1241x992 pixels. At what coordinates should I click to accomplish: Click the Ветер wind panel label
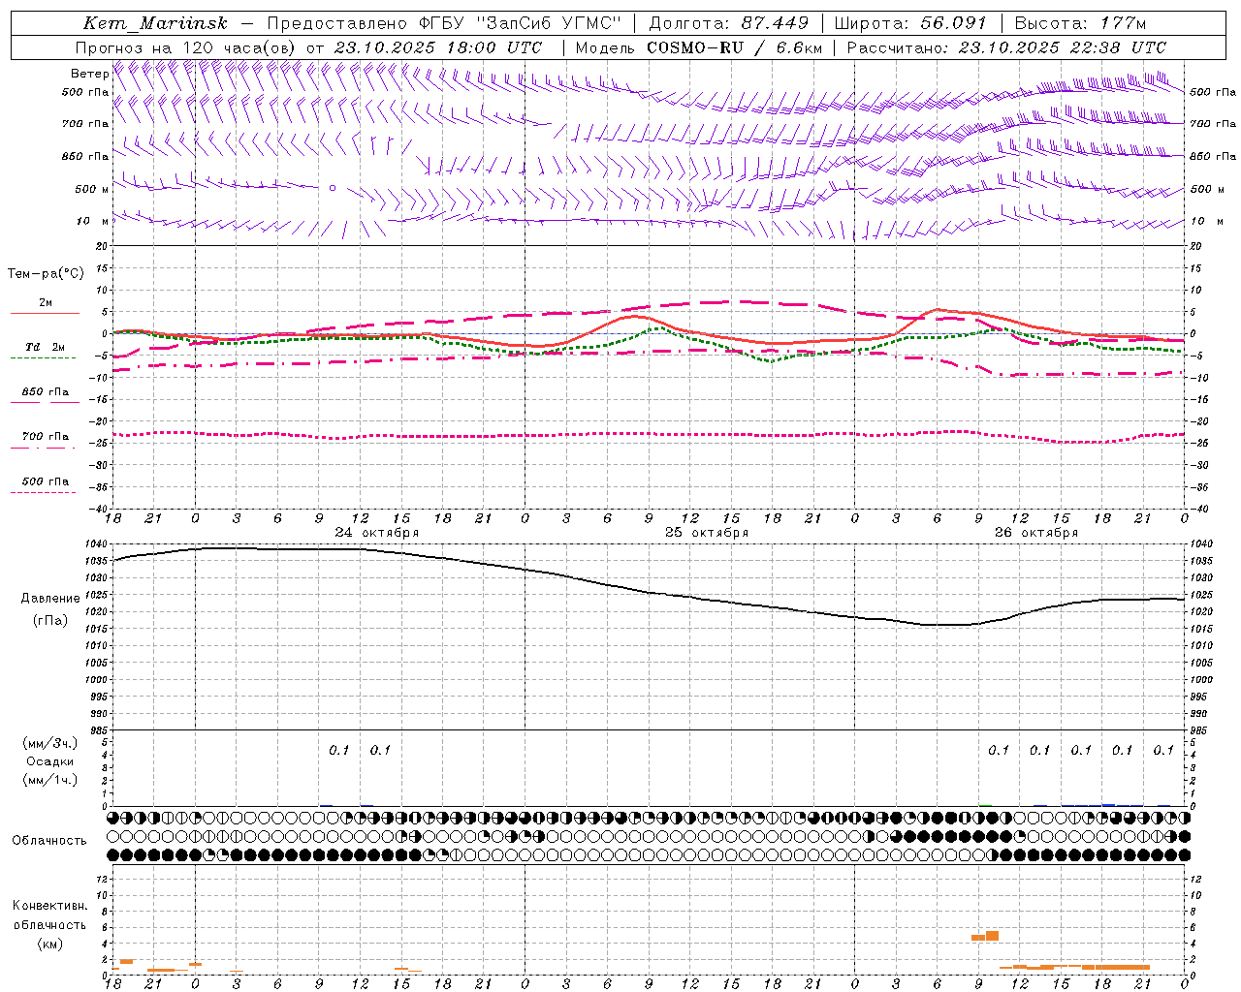[x=89, y=74]
